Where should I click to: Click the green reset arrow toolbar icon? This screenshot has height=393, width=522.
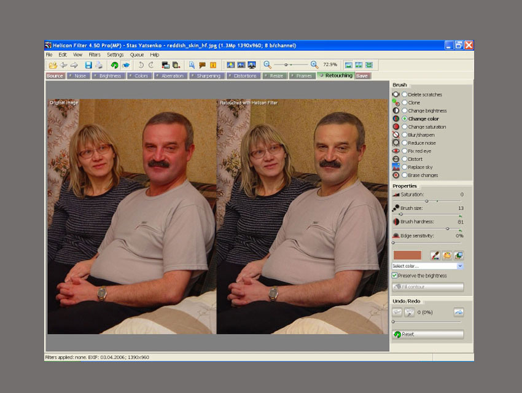pyautogui.click(x=114, y=65)
